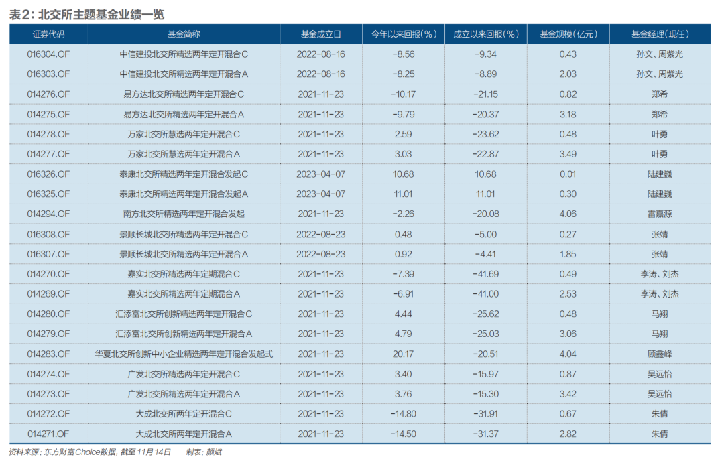Click fund manager name 顾鑫峰
This screenshot has height=461, width=724.
[x=660, y=354]
